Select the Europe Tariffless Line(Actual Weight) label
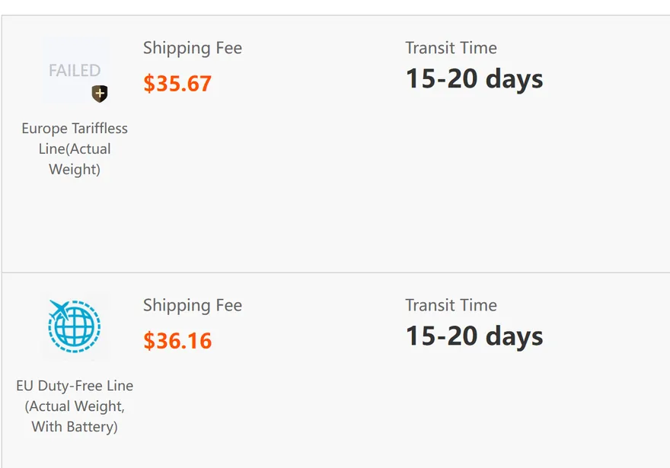This screenshot has width=670, height=468. 75,148
